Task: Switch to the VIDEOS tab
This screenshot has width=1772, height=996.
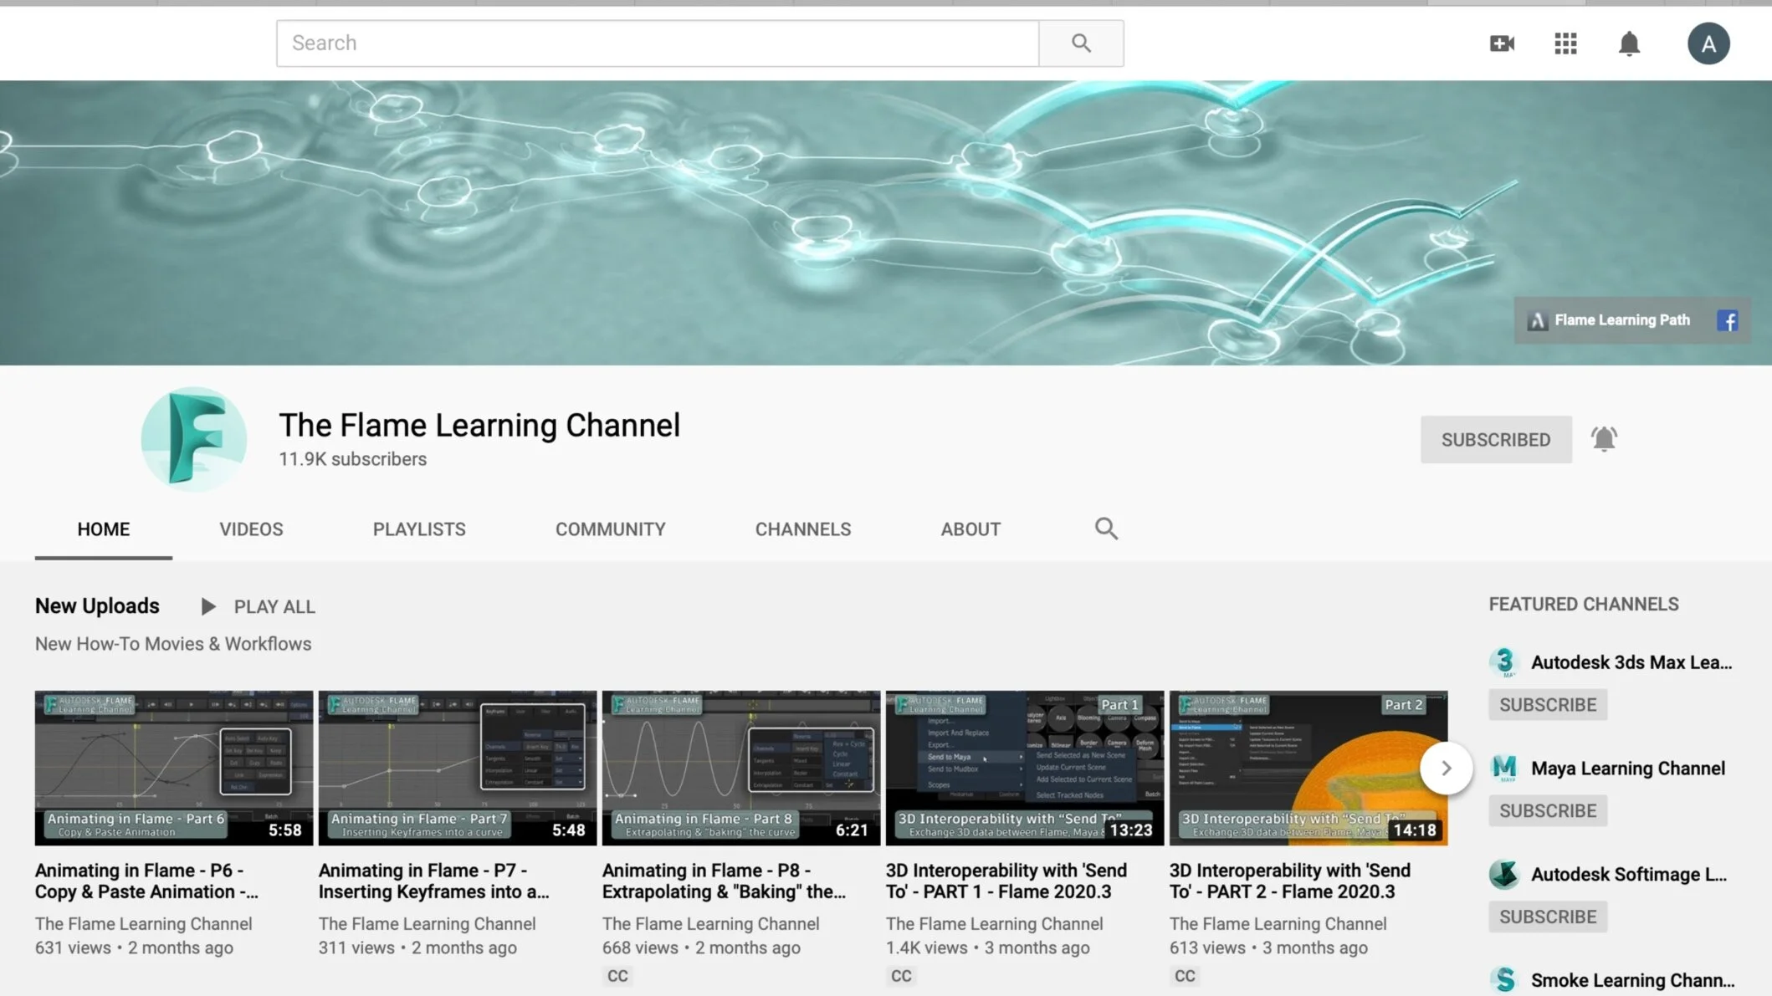Action: point(251,529)
